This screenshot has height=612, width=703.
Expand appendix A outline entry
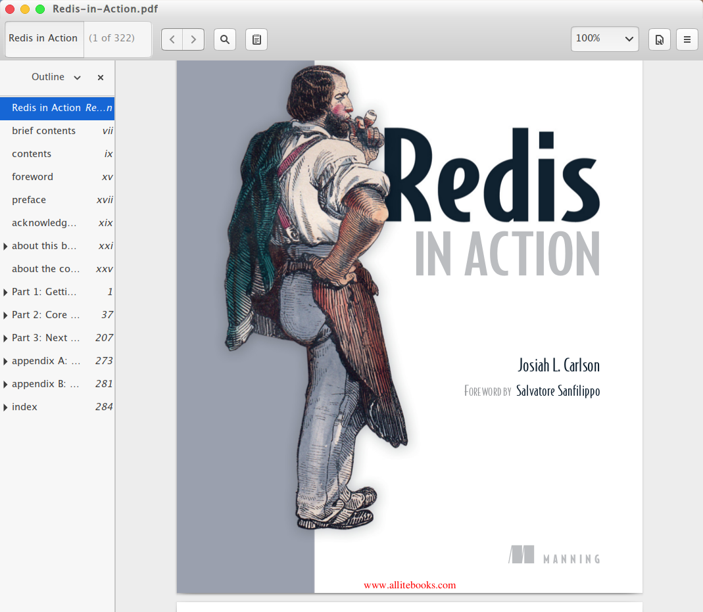[5, 362]
